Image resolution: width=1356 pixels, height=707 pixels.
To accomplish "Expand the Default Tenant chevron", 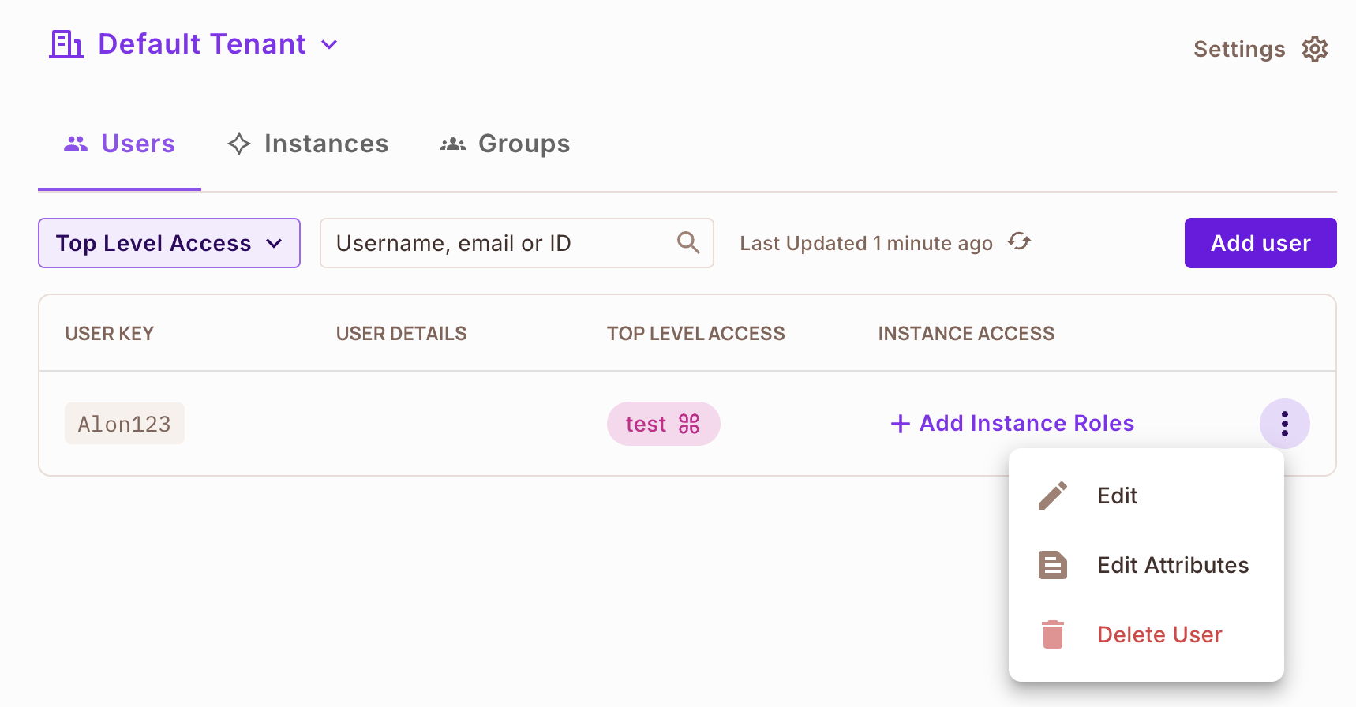I will [330, 45].
